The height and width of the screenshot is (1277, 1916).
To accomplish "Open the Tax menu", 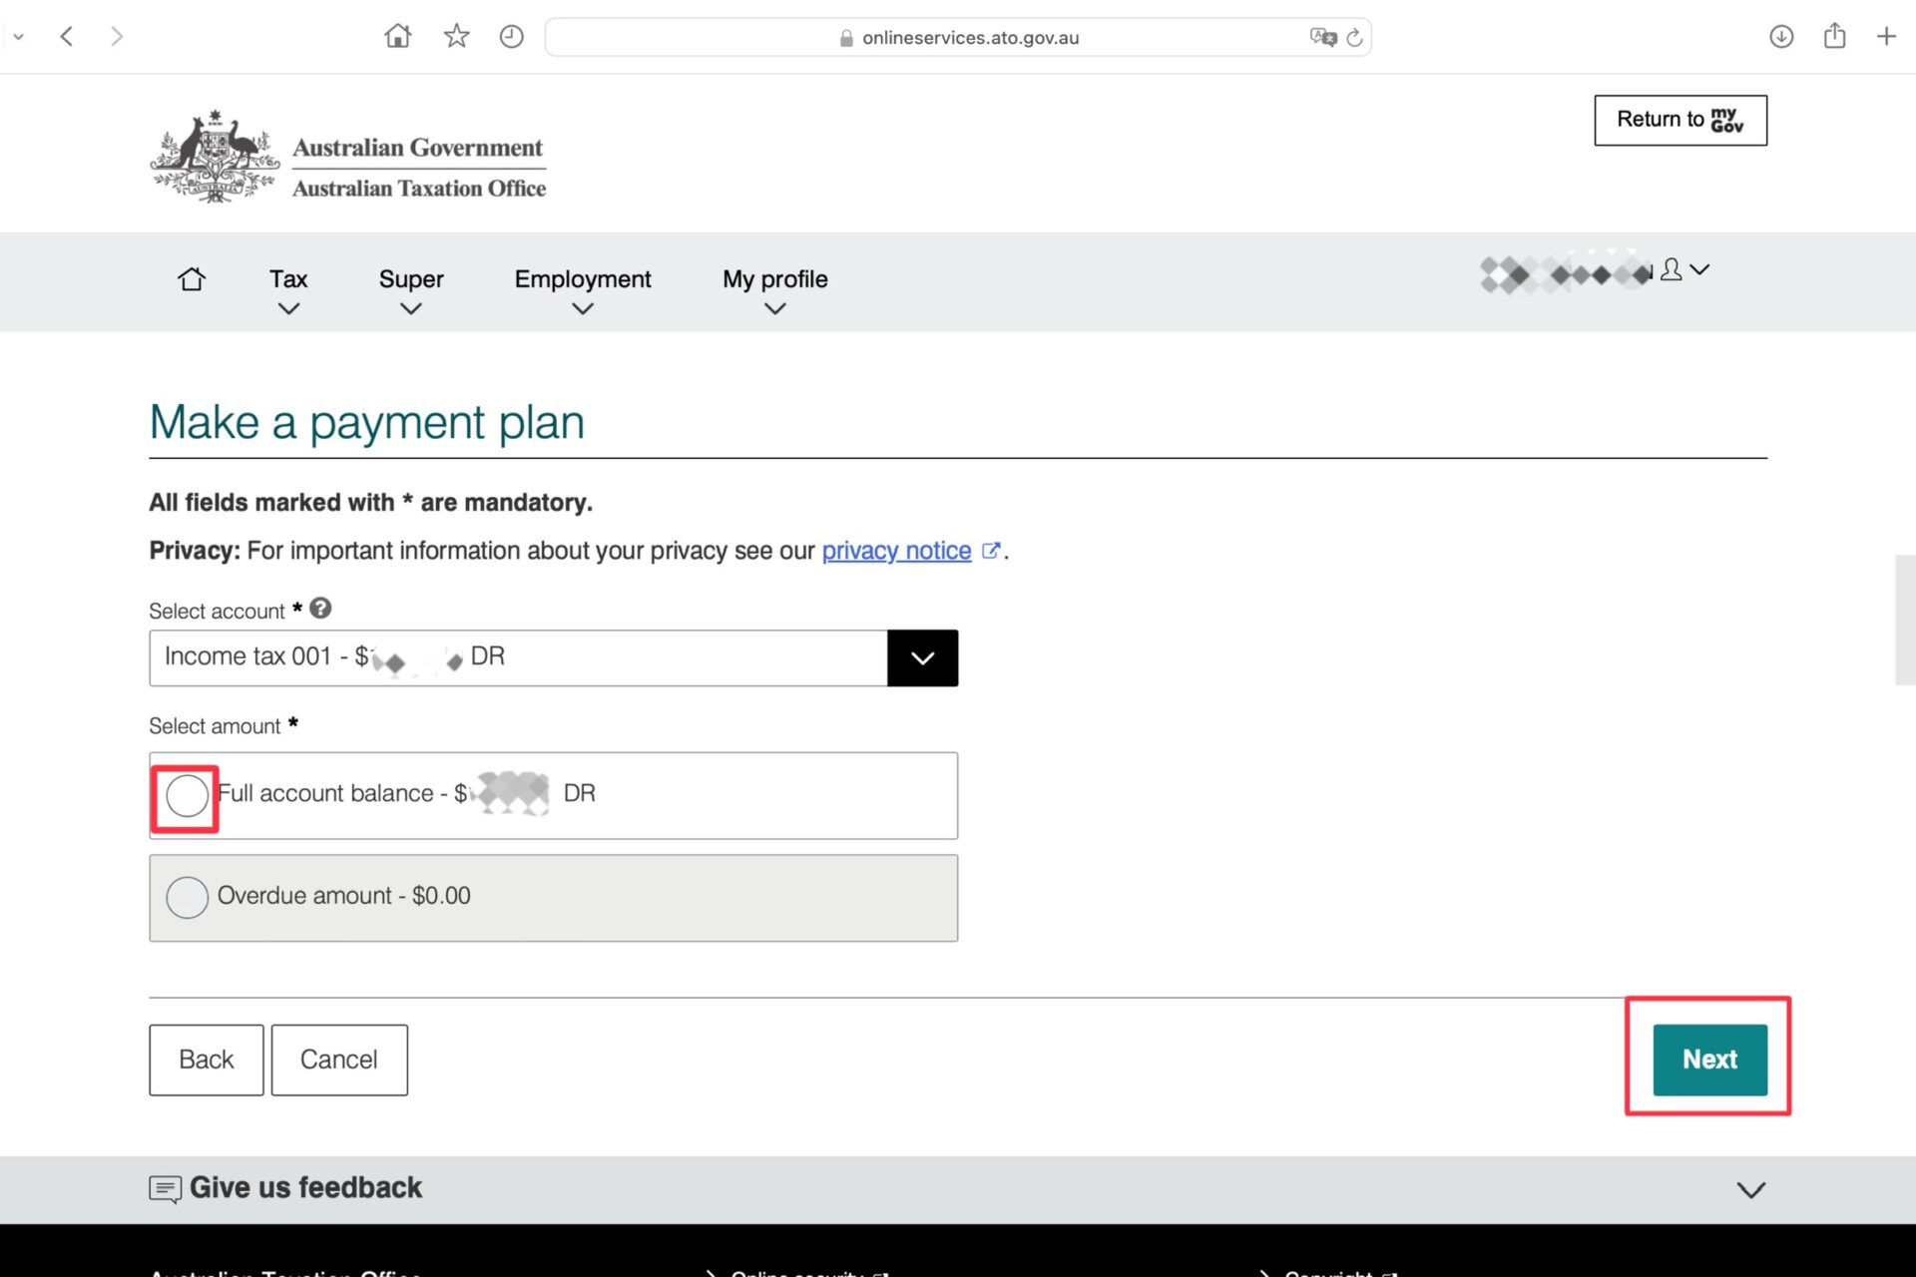I will [288, 290].
